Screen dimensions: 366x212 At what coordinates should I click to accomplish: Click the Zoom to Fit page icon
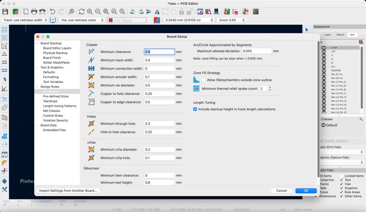point(106,11)
